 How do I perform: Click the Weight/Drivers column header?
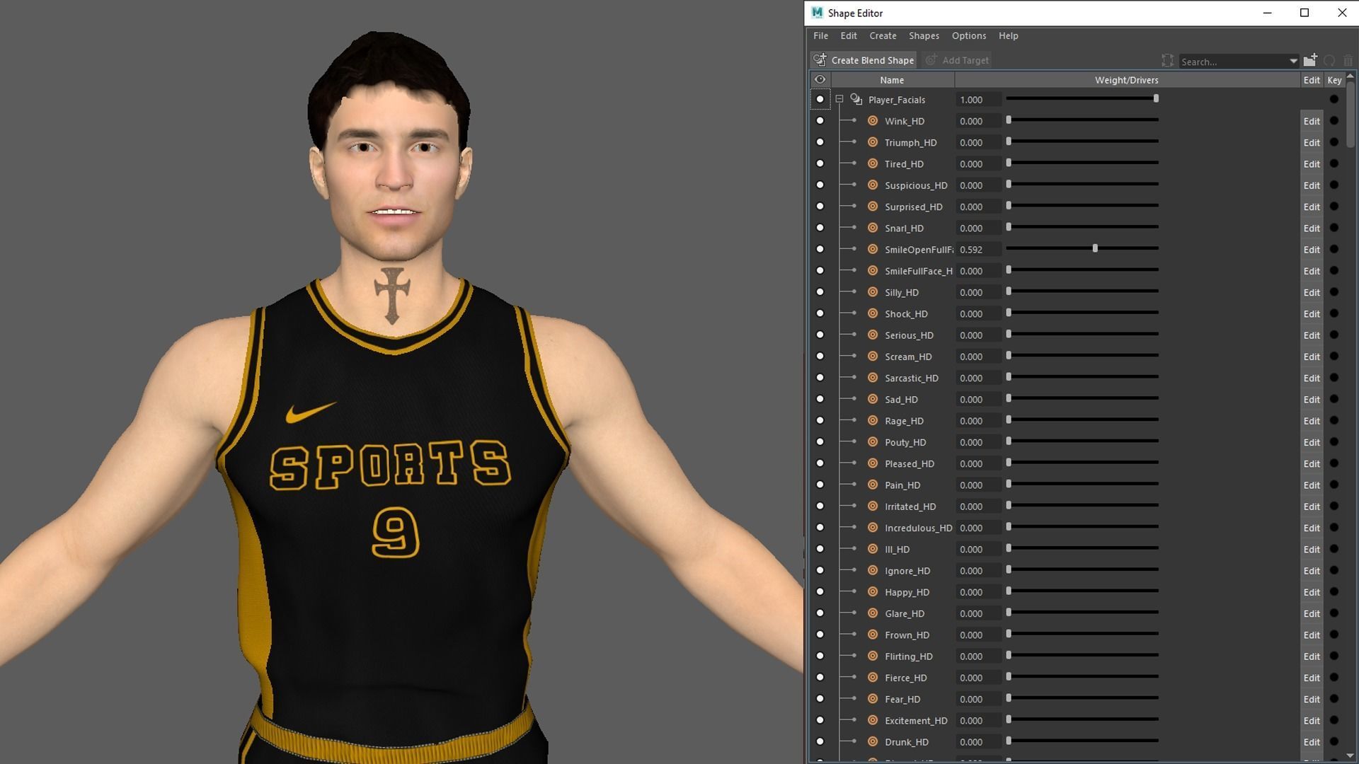(1127, 80)
